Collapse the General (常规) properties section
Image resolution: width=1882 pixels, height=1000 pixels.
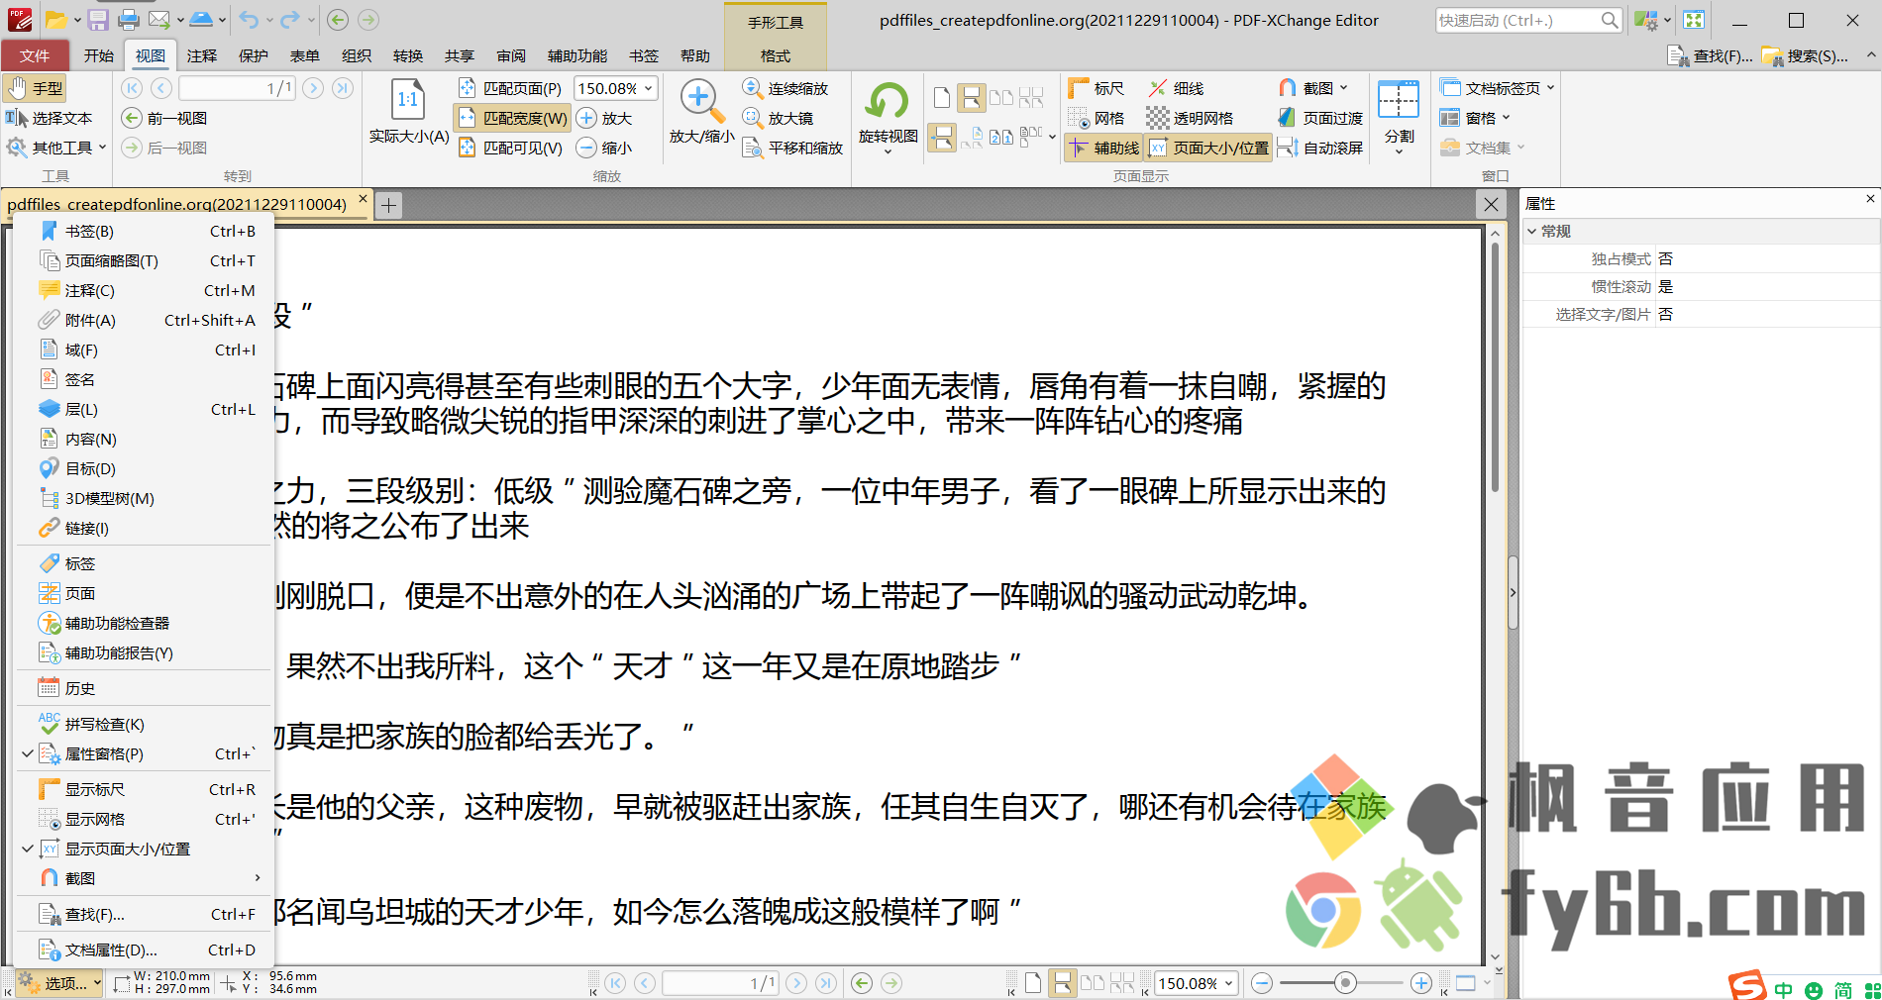pos(1532,231)
